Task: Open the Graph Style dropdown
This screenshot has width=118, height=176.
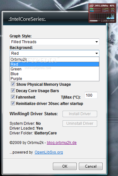Action: 55,42
